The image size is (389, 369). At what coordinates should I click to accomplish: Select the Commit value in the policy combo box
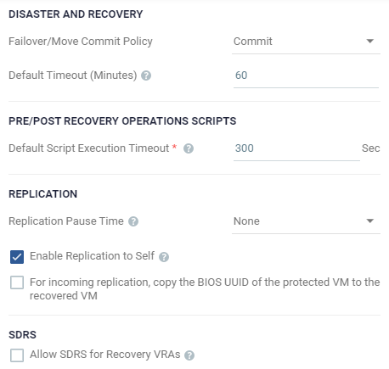[x=253, y=42]
